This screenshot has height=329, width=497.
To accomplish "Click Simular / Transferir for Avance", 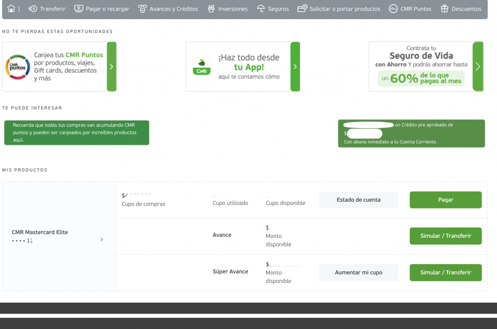I will click(x=446, y=236).
